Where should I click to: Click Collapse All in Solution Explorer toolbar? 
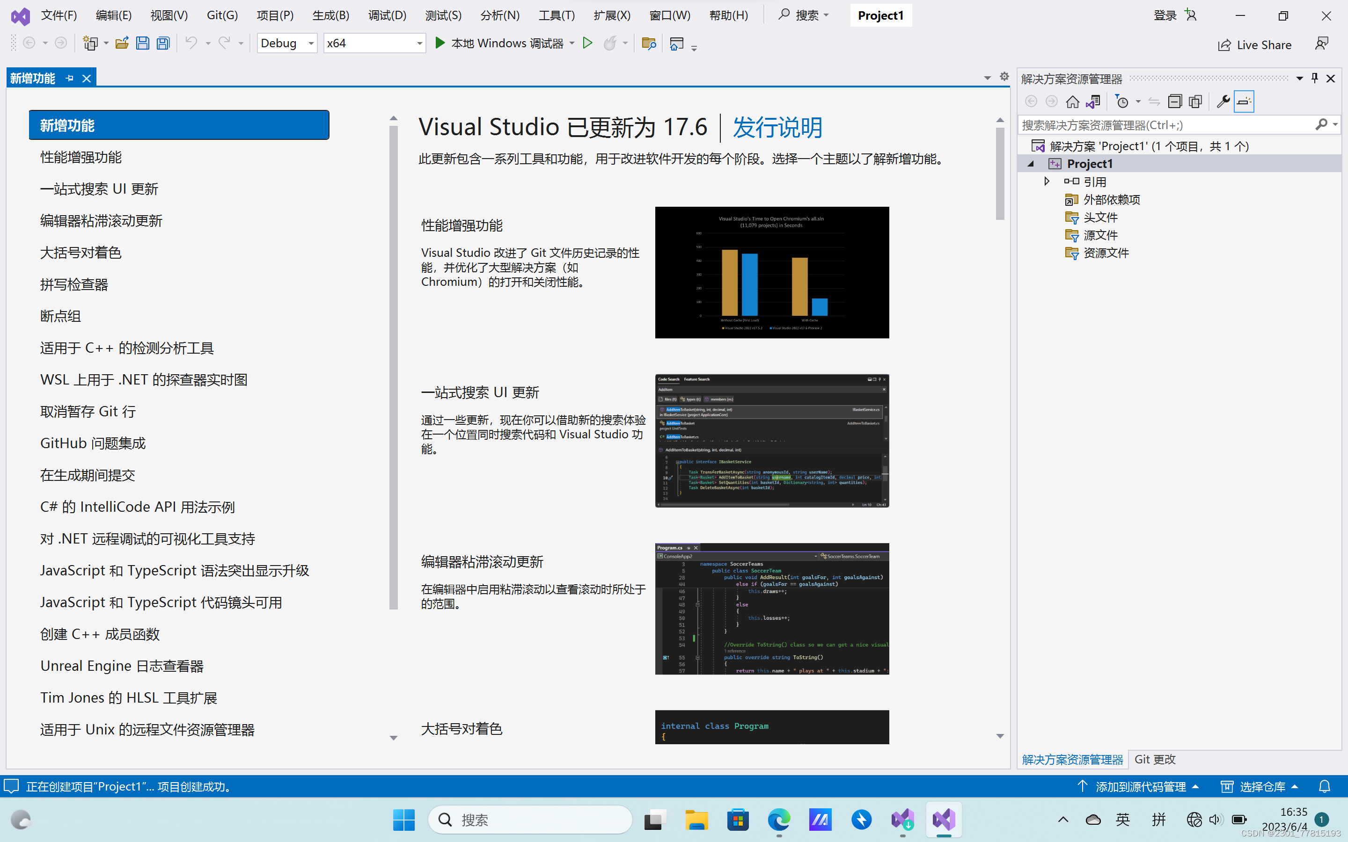pyautogui.click(x=1175, y=102)
